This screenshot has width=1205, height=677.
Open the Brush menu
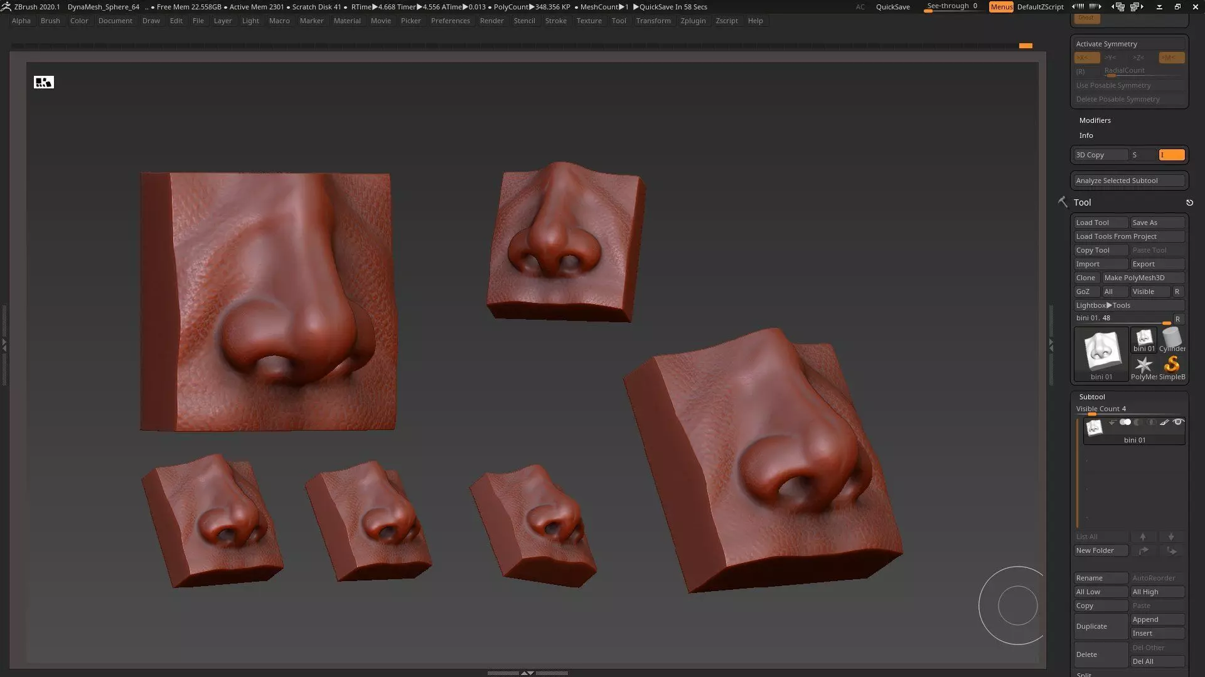tap(50, 21)
